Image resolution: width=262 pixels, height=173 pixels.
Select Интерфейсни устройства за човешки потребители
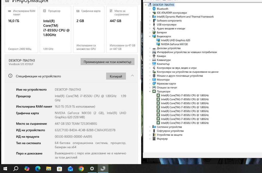pyautogui.click(x=187, y=52)
